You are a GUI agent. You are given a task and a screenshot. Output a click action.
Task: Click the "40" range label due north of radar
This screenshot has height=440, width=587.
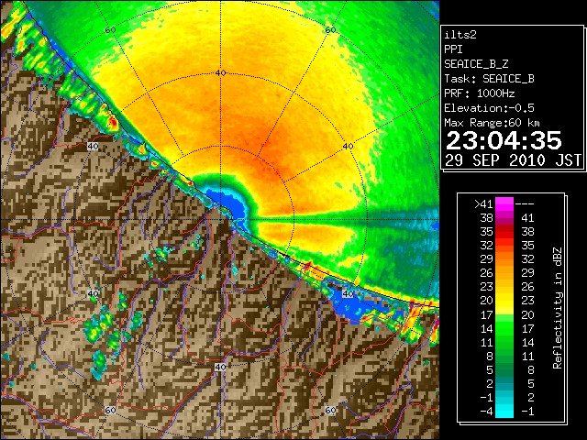220,73
